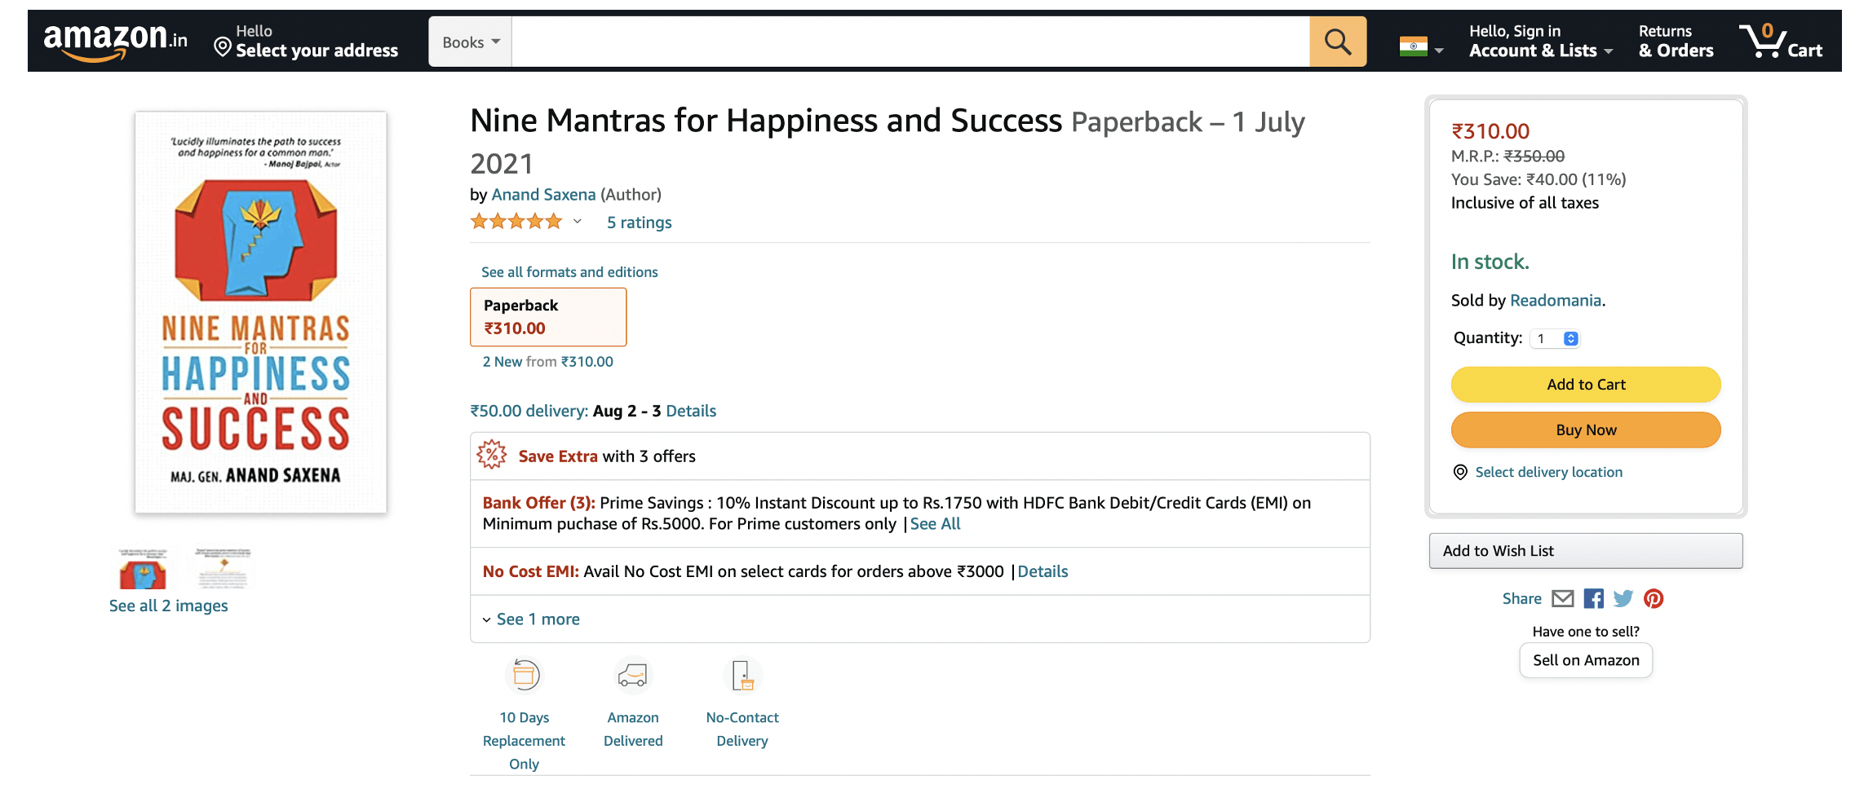Click the five-star rating graphic
This screenshot has width=1855, height=802.
pyautogui.click(x=516, y=221)
